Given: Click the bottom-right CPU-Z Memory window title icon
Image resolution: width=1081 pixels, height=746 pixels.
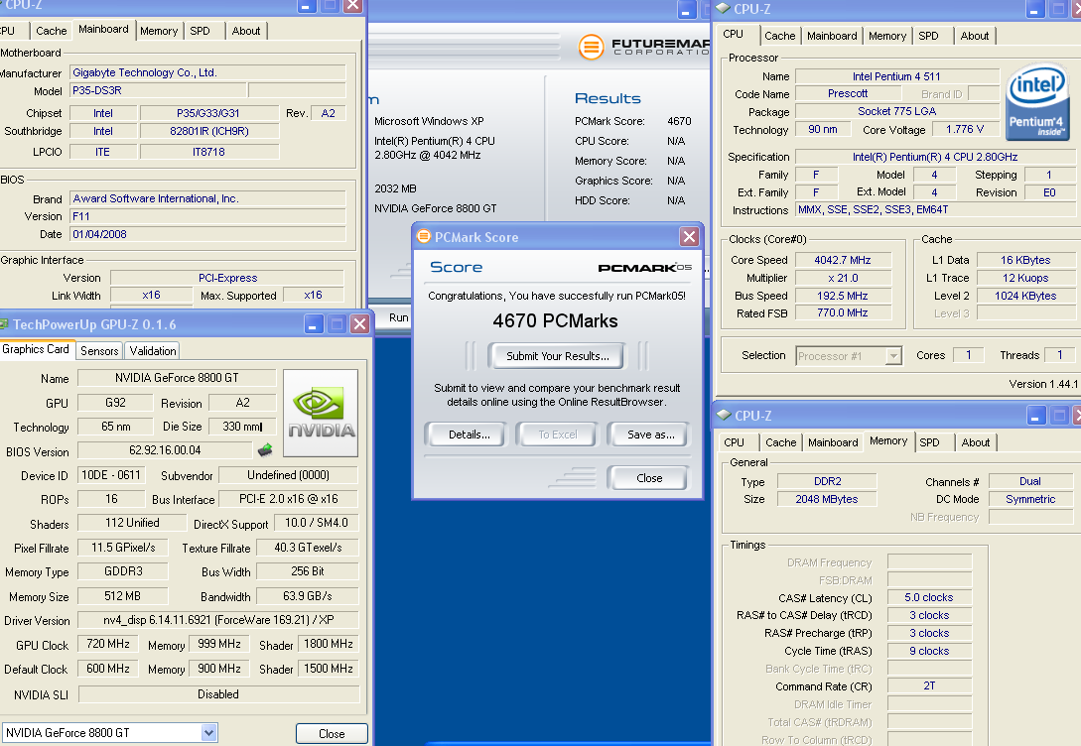Looking at the screenshot, I should point(724,415).
